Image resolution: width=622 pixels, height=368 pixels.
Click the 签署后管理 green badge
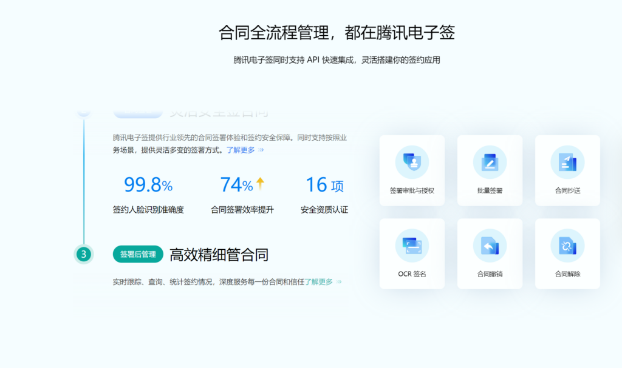point(137,255)
